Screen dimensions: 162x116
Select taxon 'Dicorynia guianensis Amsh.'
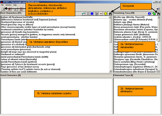coord(135,57)
